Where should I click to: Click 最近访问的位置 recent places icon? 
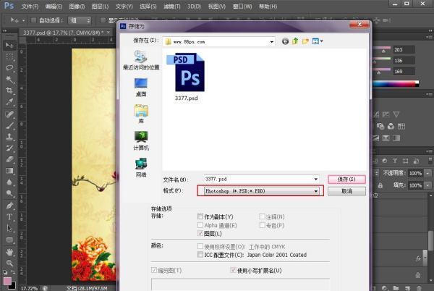click(141, 58)
